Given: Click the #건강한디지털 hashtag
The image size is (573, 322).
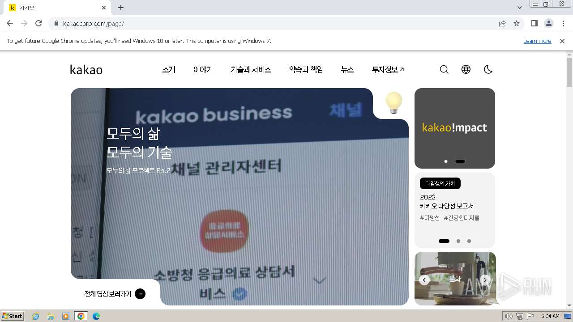Looking at the screenshot, I should [x=462, y=218].
